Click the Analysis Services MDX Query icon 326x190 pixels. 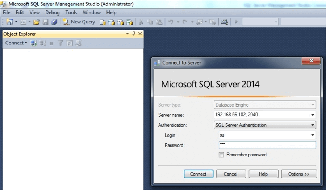pos(112,22)
